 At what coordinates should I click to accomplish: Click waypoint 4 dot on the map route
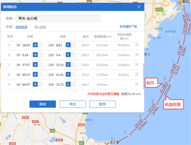coord(177,64)
